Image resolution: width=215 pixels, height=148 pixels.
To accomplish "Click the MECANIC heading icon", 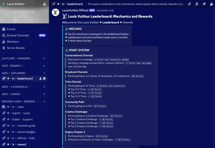I will 67,29.
